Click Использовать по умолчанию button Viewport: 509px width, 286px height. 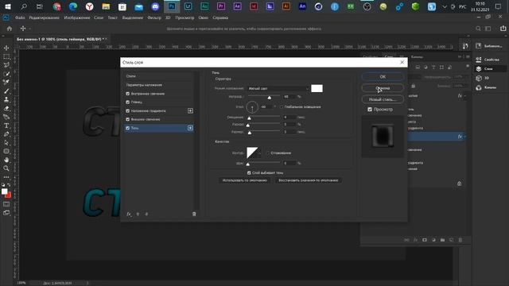point(244,180)
